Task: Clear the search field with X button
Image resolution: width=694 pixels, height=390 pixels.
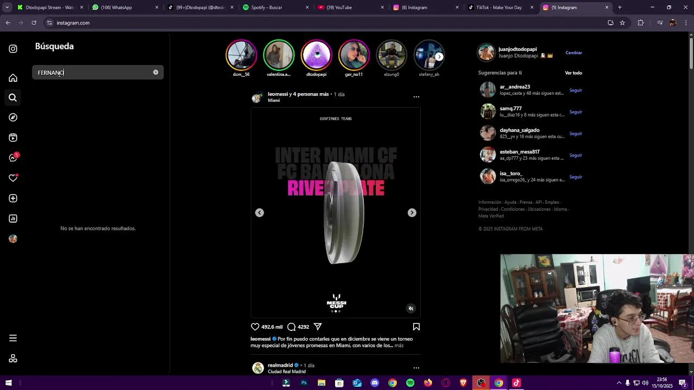Action: click(x=156, y=72)
